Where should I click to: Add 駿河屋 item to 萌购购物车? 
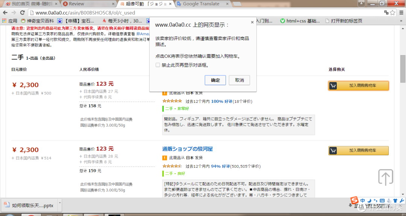tap(359, 150)
